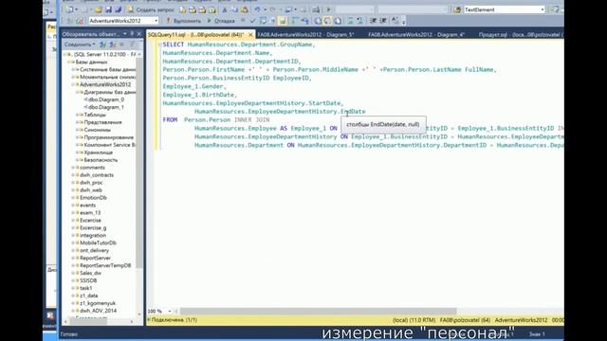Image resolution: width=607 pixels, height=341 pixels.
Task: Click the Save All toolbar icon
Action: click(x=118, y=9)
